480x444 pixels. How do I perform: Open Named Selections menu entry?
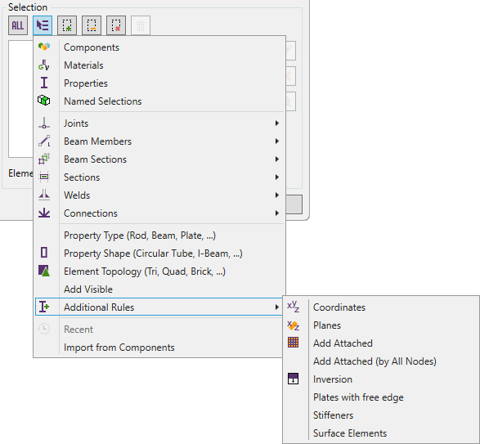point(159,101)
